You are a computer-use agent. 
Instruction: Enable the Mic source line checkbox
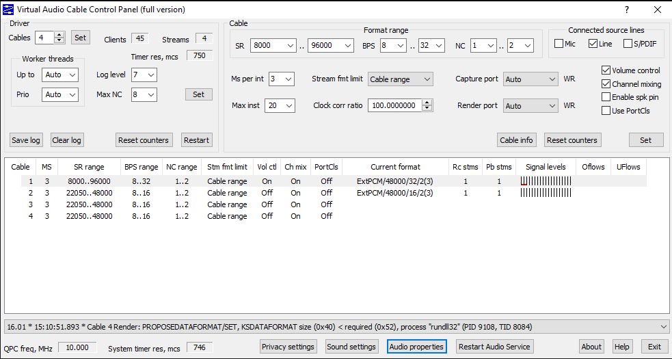tap(559, 44)
